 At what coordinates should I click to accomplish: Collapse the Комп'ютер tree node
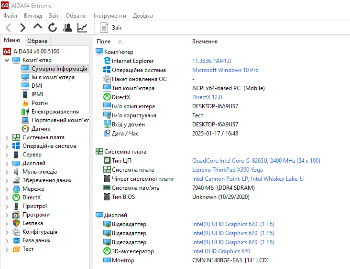[7, 60]
